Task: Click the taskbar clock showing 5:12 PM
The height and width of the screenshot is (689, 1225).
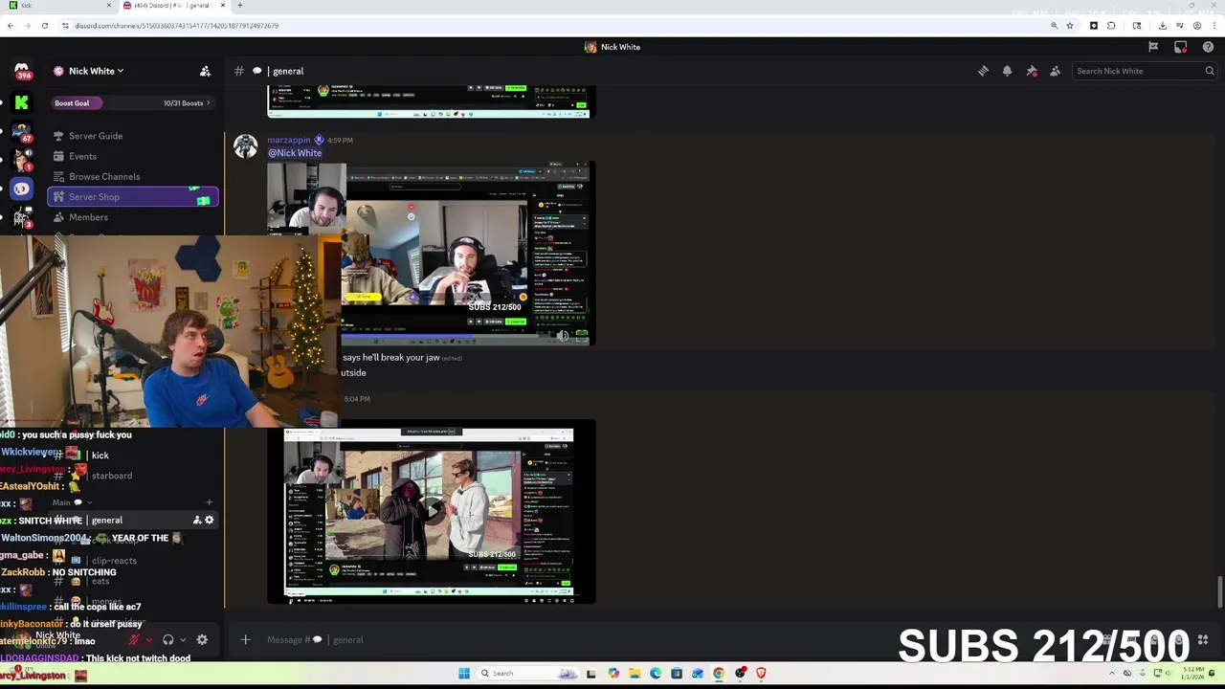Action: point(1192,673)
